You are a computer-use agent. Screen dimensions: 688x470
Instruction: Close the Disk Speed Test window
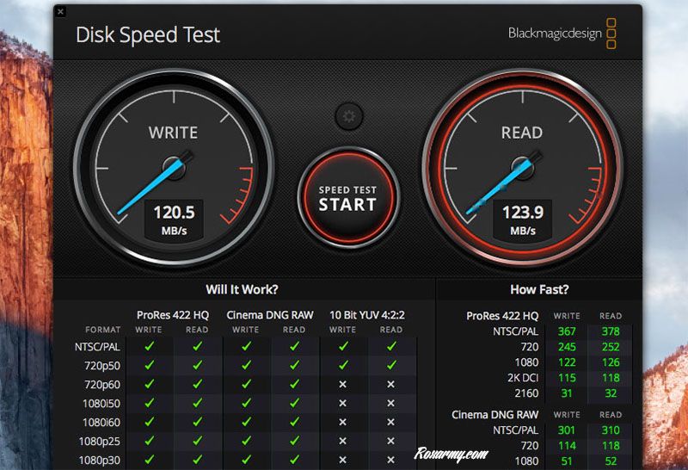click(60, 12)
